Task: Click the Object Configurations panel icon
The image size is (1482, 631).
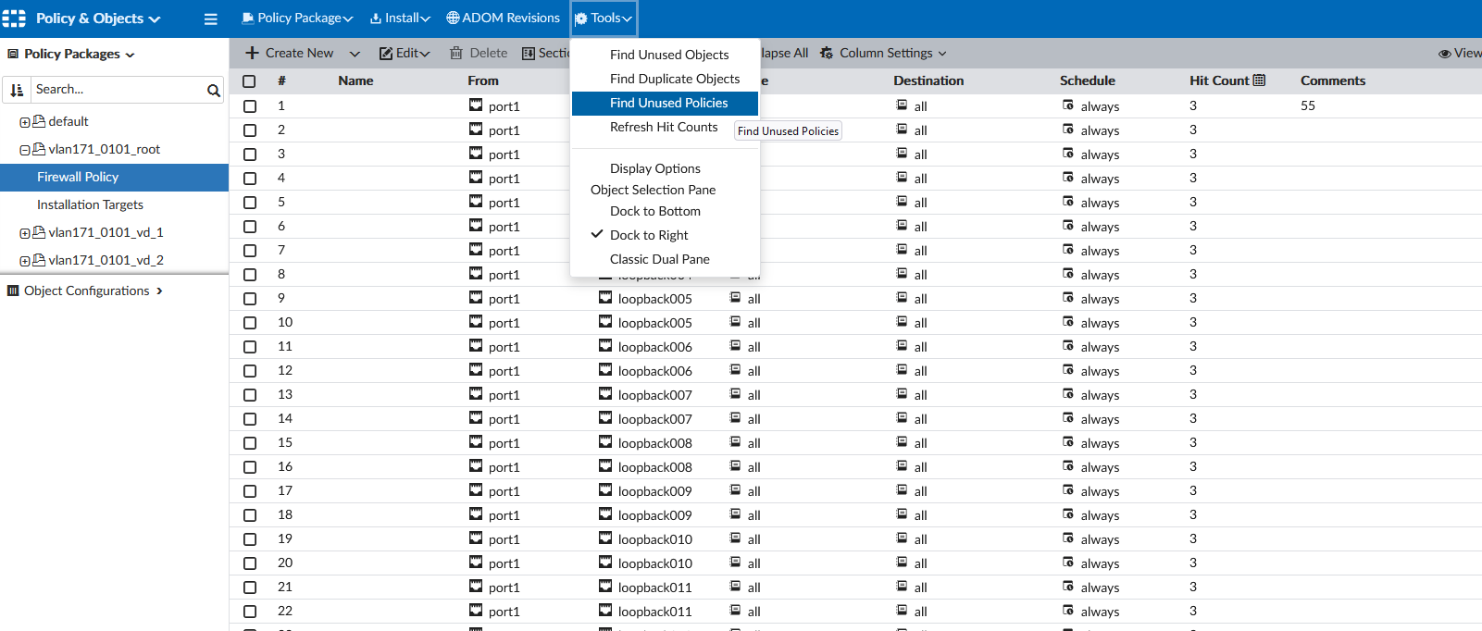Action: [13, 291]
